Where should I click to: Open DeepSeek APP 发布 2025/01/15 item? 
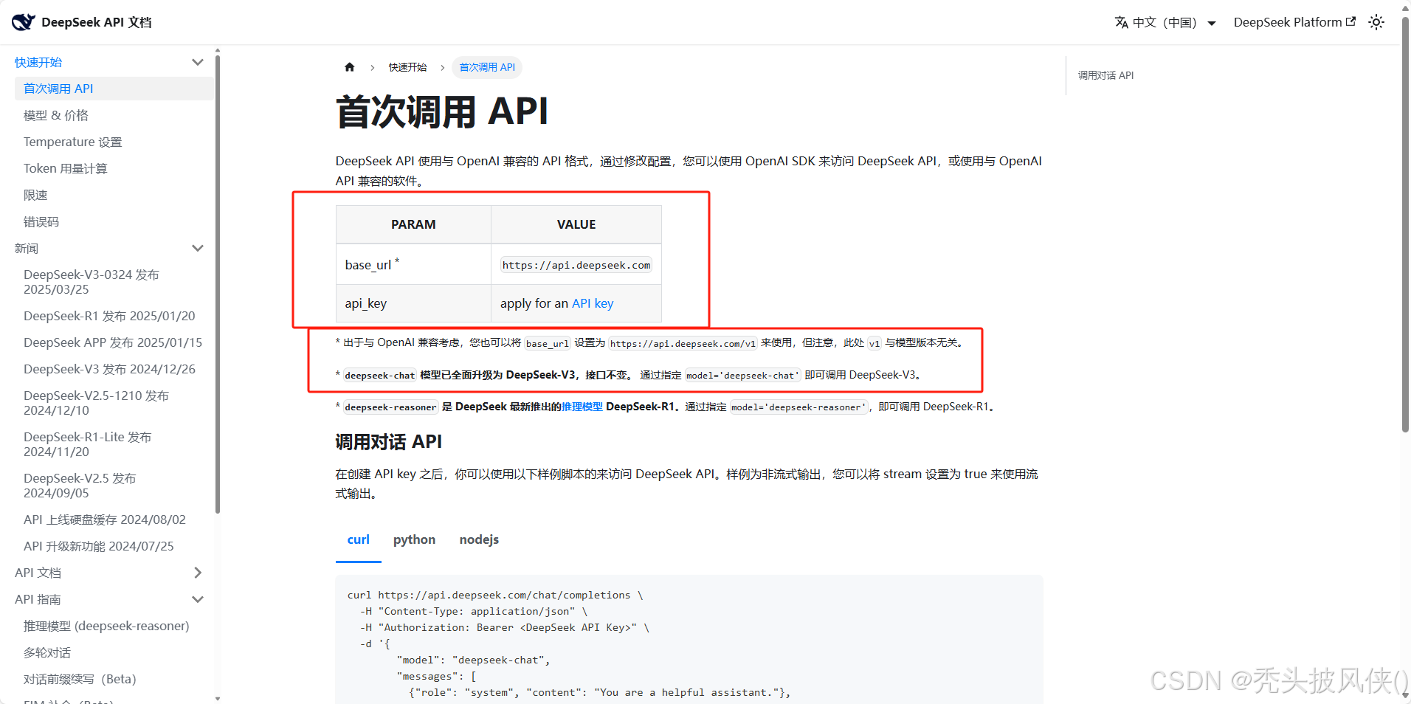[x=114, y=342]
